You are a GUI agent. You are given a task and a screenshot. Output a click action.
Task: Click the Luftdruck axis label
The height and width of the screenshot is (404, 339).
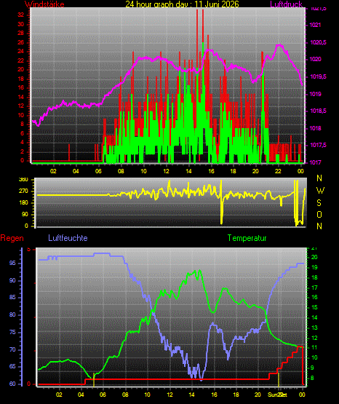tap(286, 4)
